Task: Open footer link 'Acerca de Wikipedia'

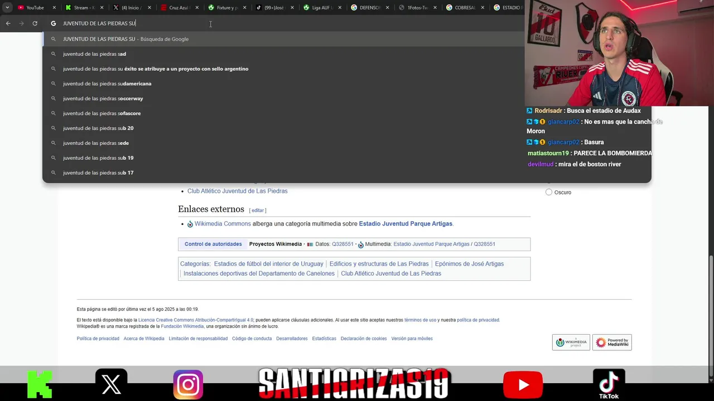Action: click(x=144, y=339)
